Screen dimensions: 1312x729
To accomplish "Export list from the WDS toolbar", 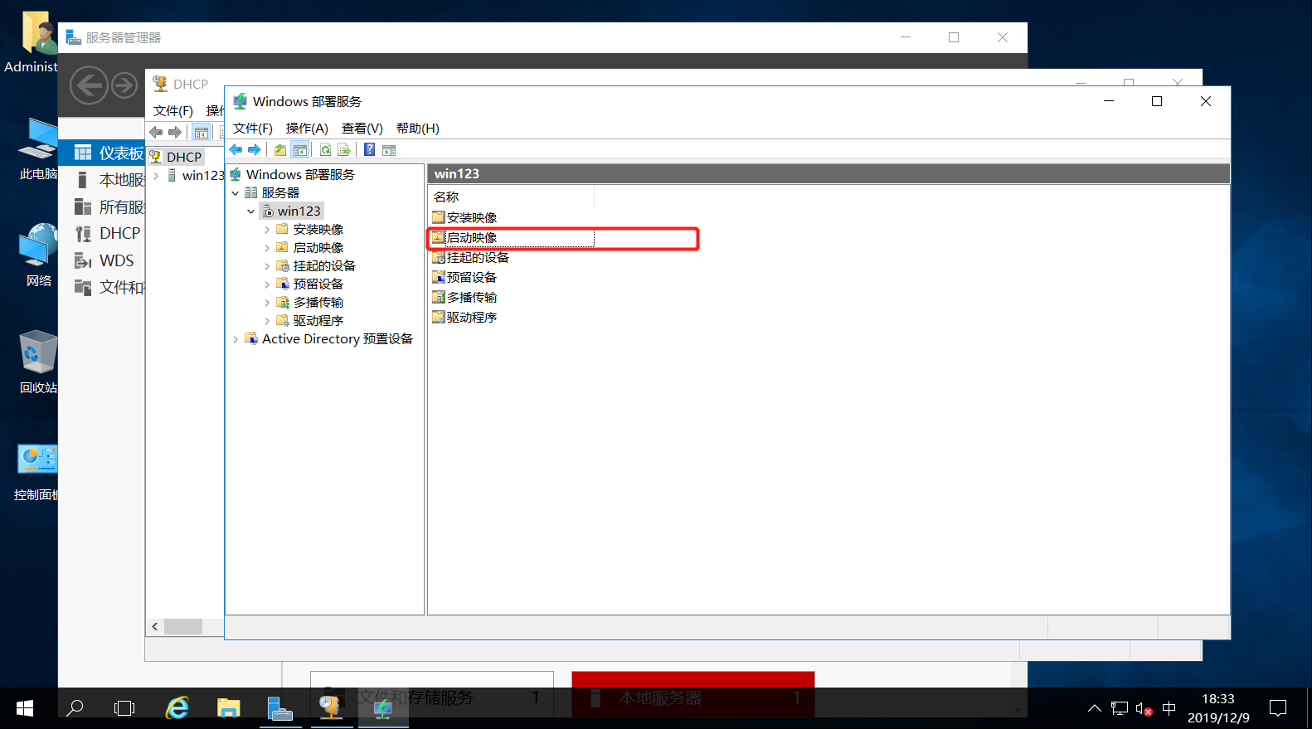I will point(344,150).
